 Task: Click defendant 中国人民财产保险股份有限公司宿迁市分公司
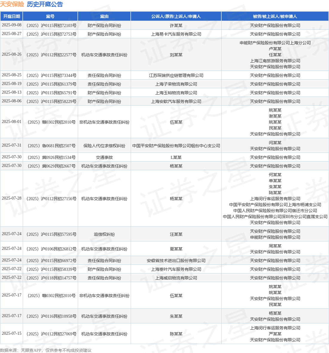(x=275, y=211)
